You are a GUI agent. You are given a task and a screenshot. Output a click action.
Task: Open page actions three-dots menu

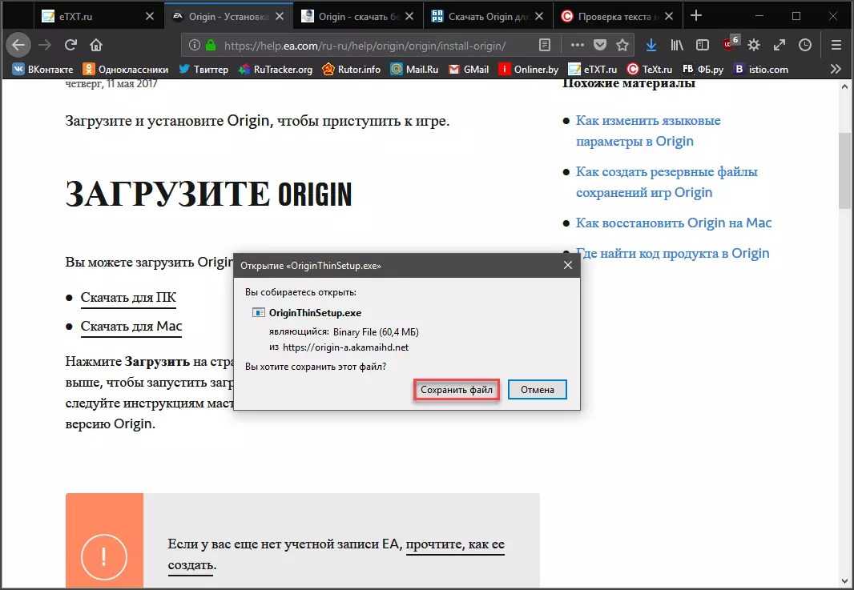point(578,46)
